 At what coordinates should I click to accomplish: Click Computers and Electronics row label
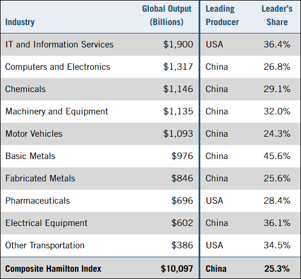coord(58,67)
